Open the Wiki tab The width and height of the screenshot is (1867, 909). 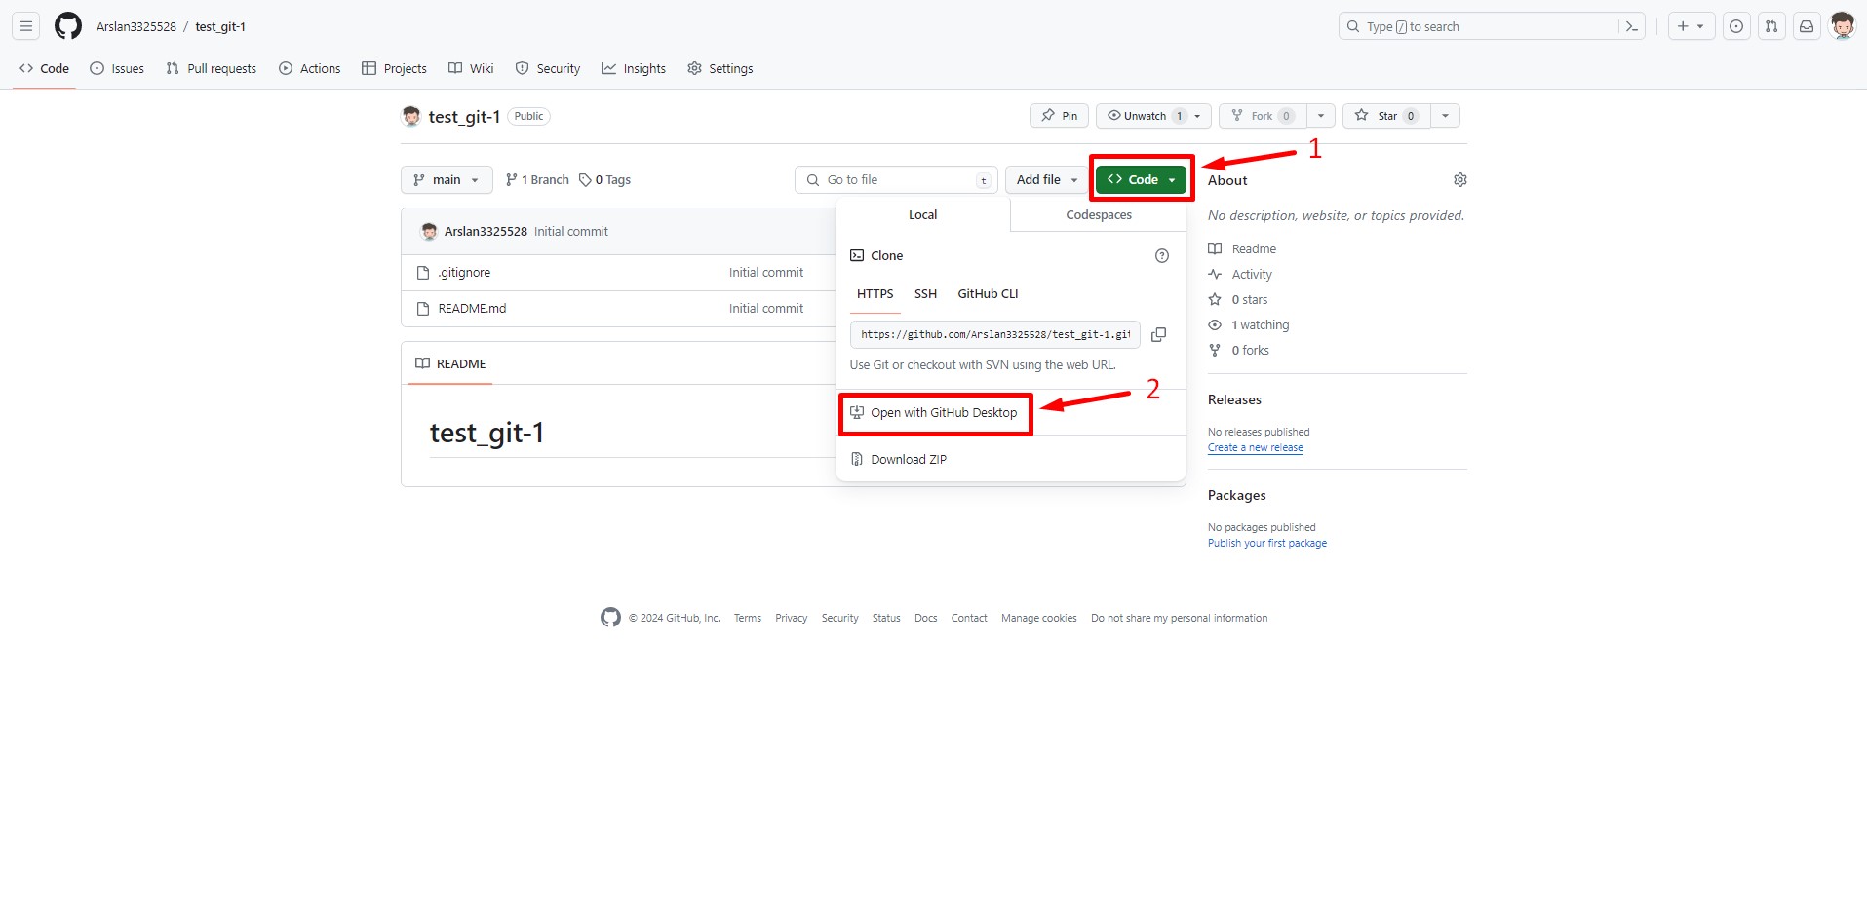[471, 68]
